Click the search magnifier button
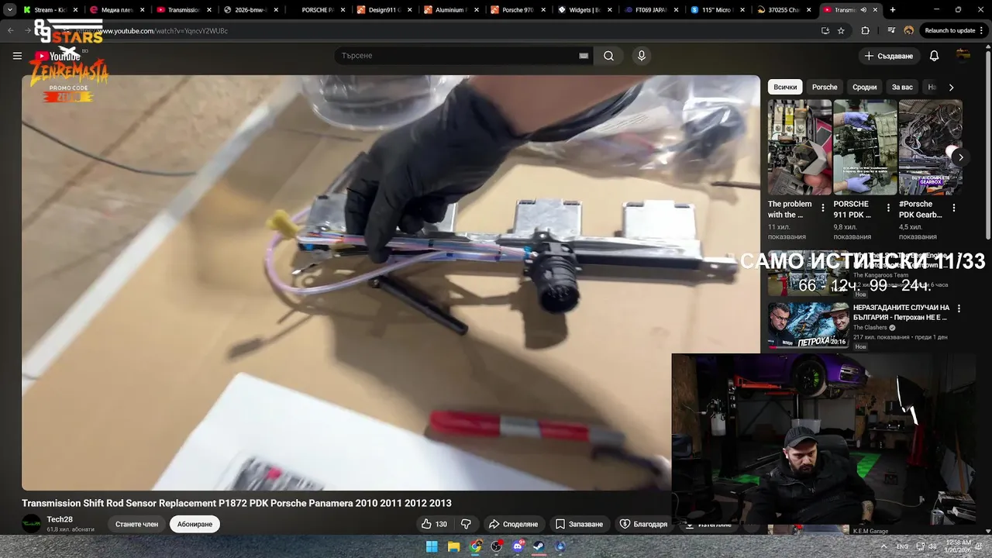Viewport: 992px width, 558px height. point(608,56)
